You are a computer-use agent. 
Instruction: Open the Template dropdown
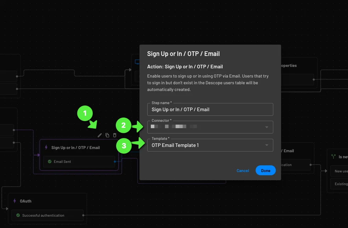[x=210, y=145]
